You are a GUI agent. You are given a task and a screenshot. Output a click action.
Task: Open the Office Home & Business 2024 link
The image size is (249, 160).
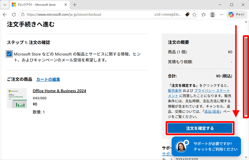coord(59,91)
